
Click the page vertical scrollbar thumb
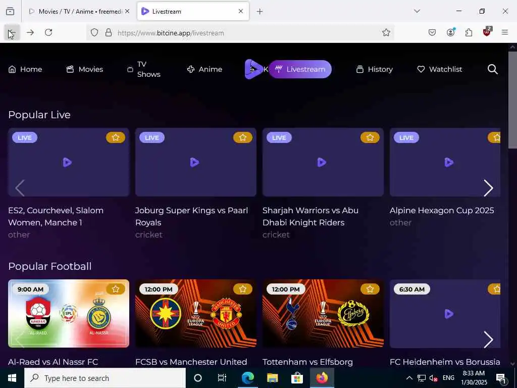pyautogui.click(x=512, y=100)
